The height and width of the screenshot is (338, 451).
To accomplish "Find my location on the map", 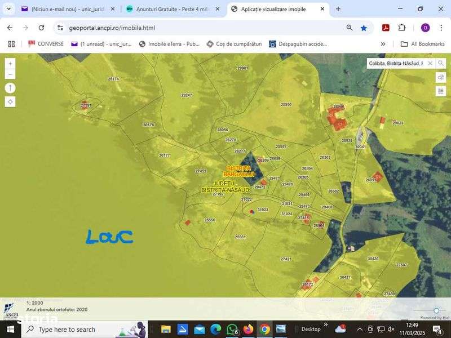I will click(x=10, y=102).
